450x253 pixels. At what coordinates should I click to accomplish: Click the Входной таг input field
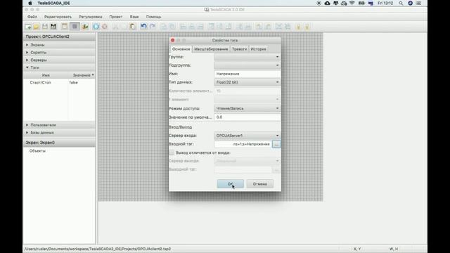pyautogui.click(x=243, y=144)
